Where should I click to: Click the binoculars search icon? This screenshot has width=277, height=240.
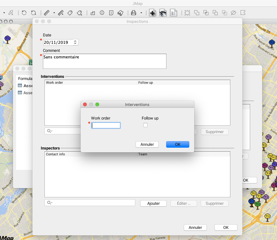click(163, 13)
